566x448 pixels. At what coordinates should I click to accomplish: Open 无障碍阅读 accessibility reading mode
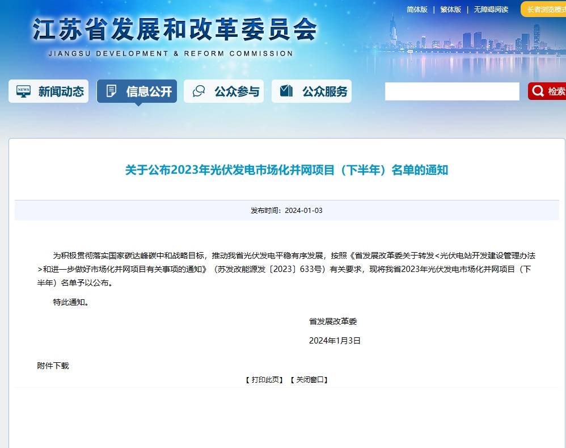(x=491, y=10)
